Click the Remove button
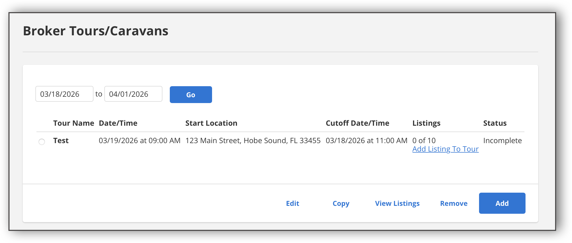The width and height of the screenshot is (572, 243). tap(454, 203)
